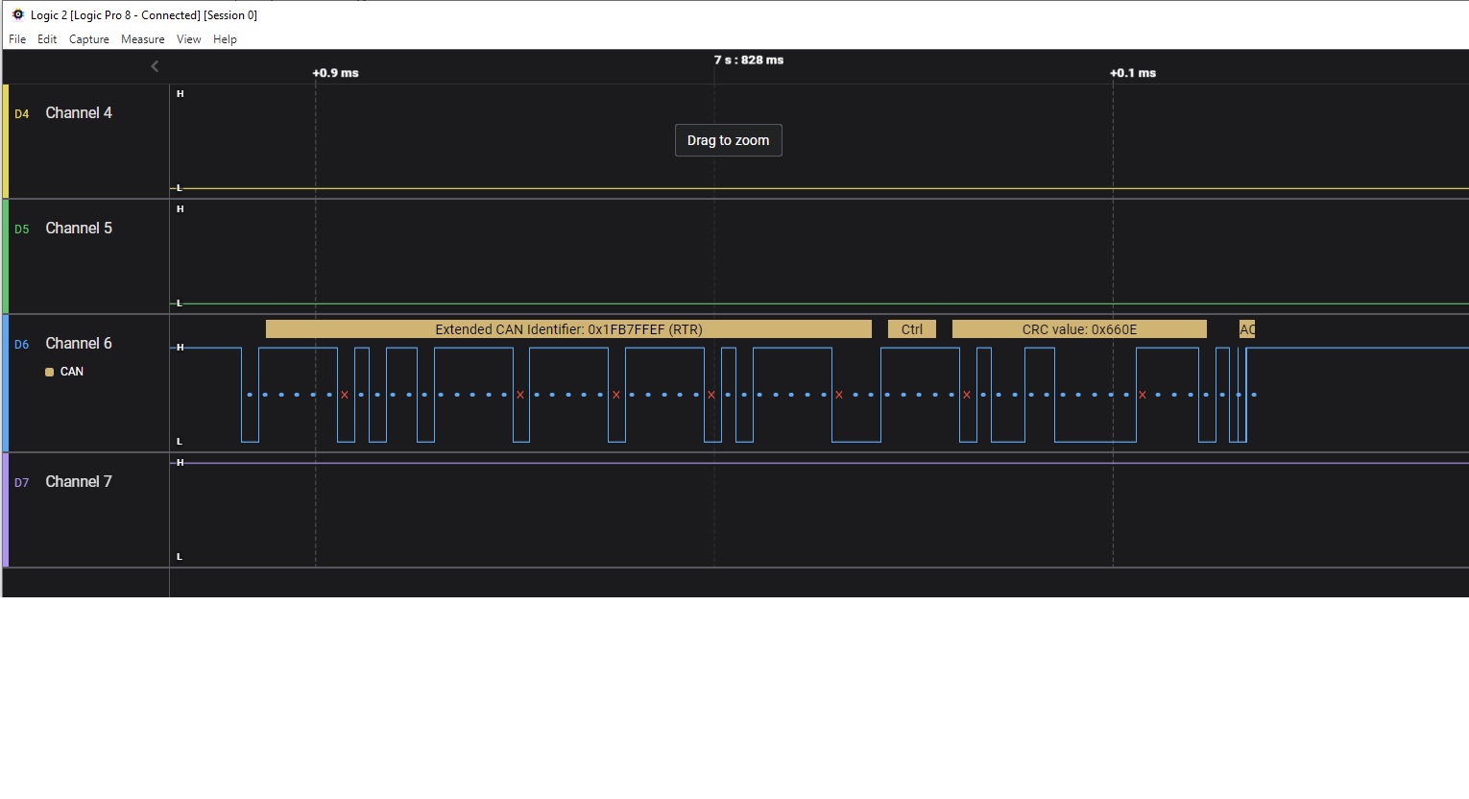This screenshot has width=1469, height=799.
Task: Open the Measure menu
Action: click(x=143, y=39)
